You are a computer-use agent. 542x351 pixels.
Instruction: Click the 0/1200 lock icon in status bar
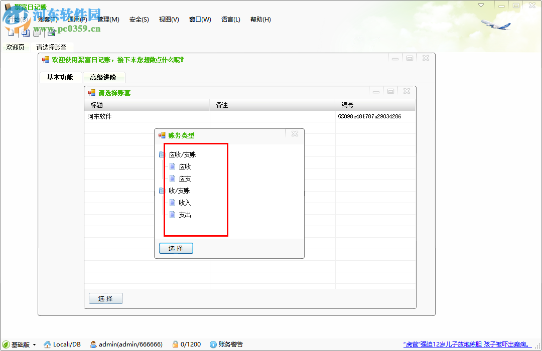point(175,344)
